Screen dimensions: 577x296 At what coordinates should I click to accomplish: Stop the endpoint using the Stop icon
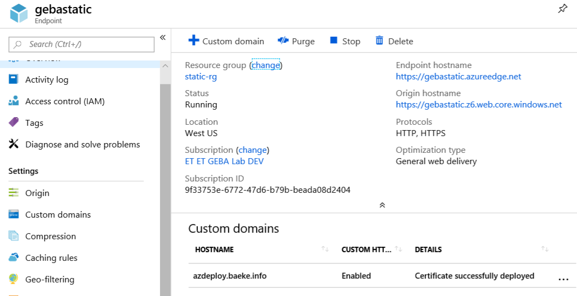pyautogui.click(x=334, y=41)
